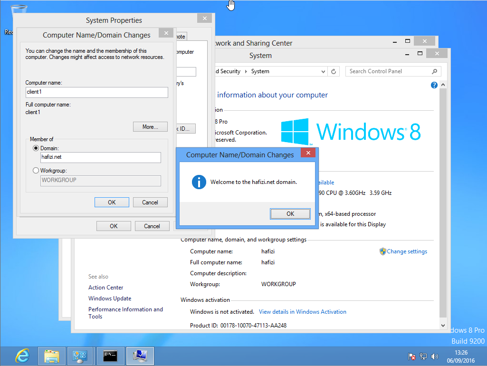Screen dimensions: 487x366
Task: Click the Help question mark icon
Action: pos(434,85)
